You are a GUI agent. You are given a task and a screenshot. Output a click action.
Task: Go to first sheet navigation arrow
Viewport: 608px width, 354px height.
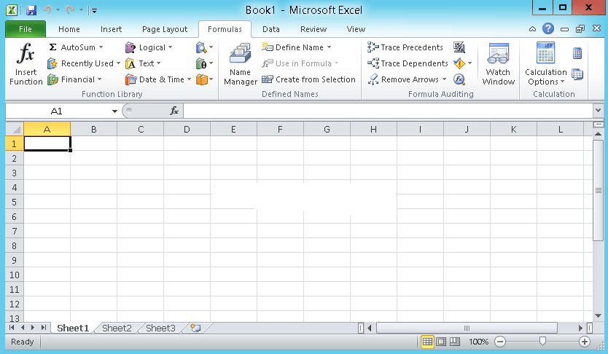(x=11, y=328)
